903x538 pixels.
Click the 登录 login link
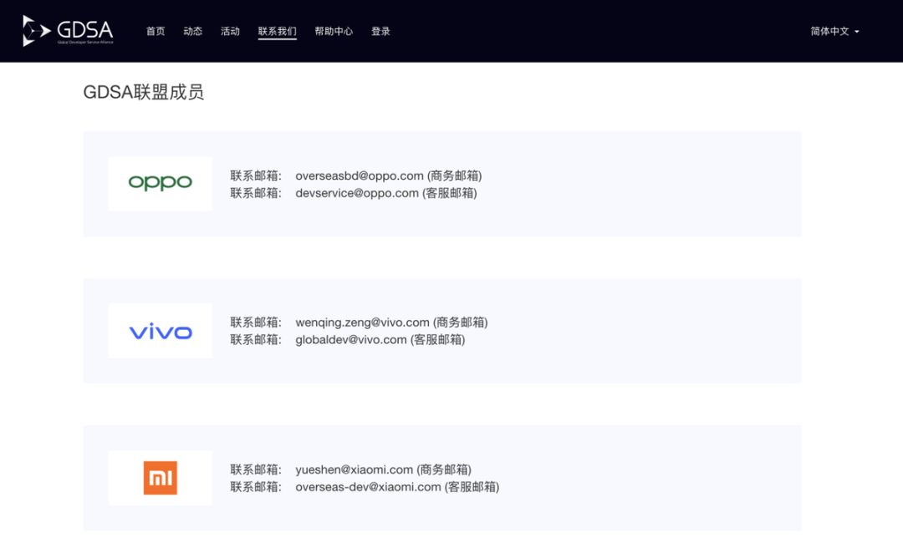pos(380,32)
